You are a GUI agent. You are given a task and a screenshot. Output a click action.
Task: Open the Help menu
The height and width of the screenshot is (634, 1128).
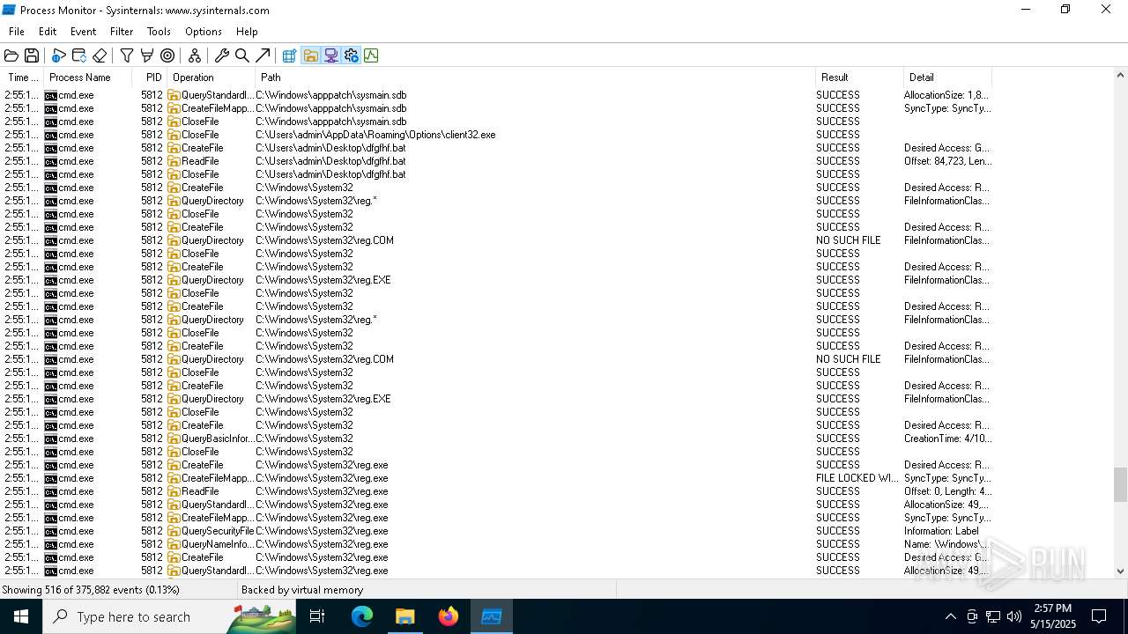(x=247, y=31)
